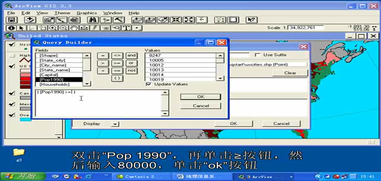Open the Display dropdown
Image resolution: width=381 pixels, height=181 pixels.
click(115, 124)
